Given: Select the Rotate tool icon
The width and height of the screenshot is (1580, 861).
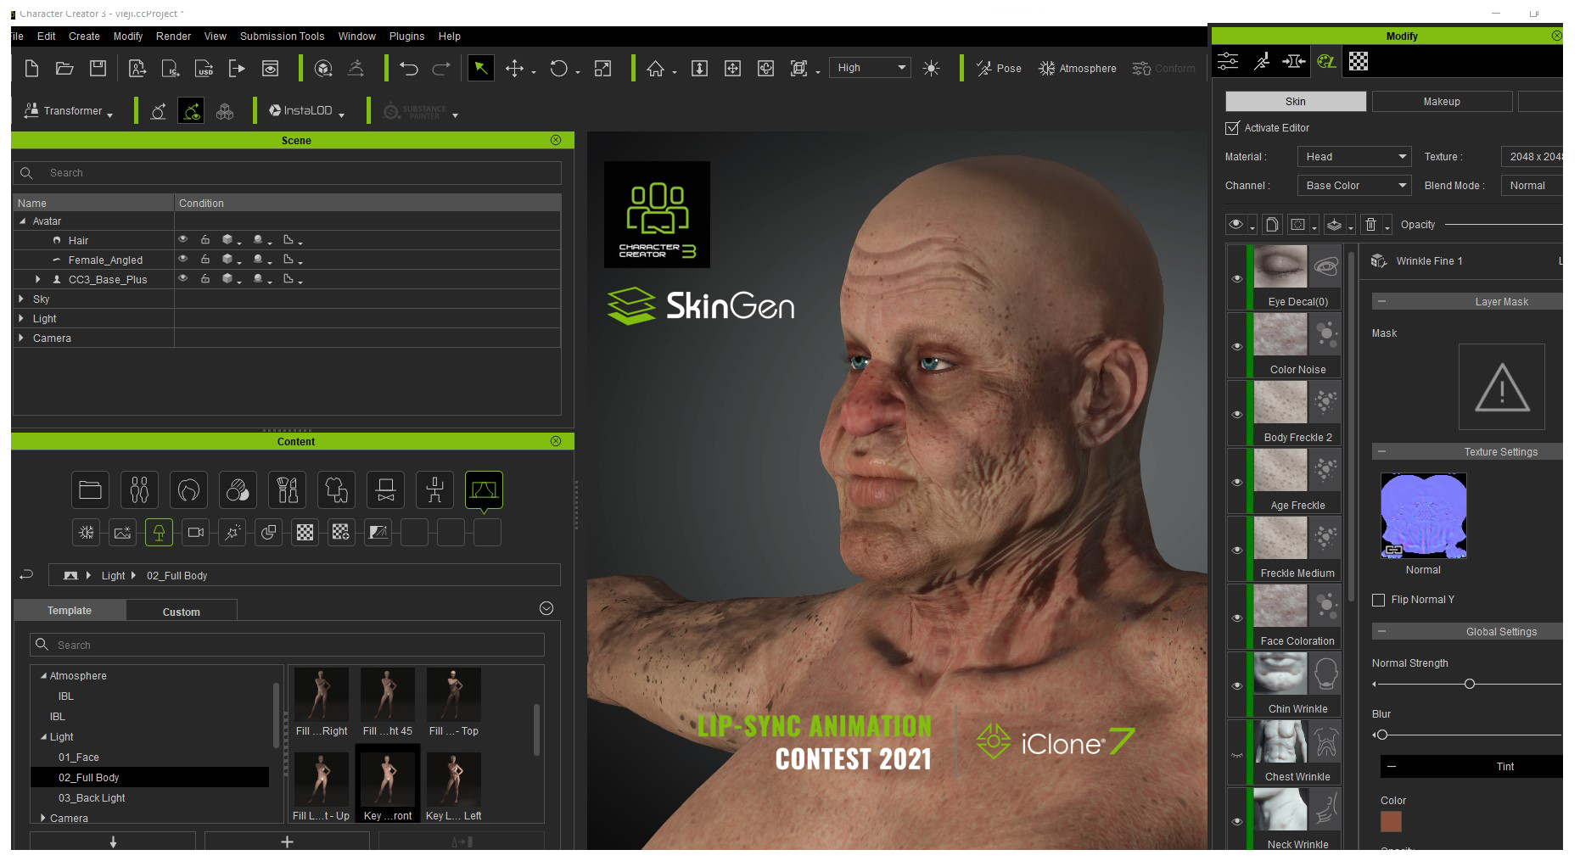Looking at the screenshot, I should pos(558,69).
